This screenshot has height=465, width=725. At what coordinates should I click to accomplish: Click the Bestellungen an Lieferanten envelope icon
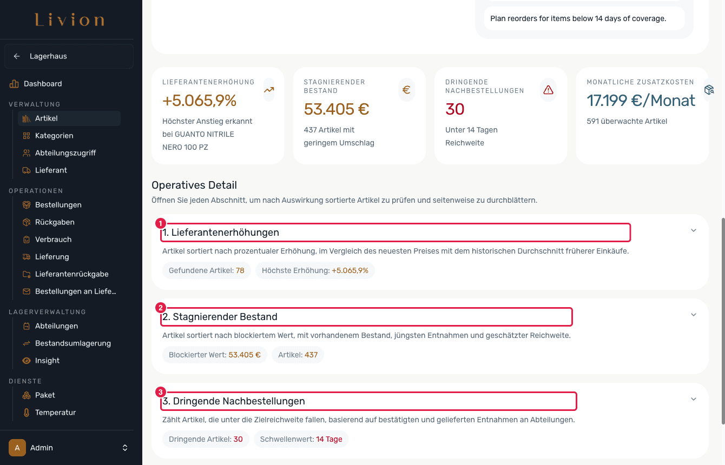pos(27,291)
